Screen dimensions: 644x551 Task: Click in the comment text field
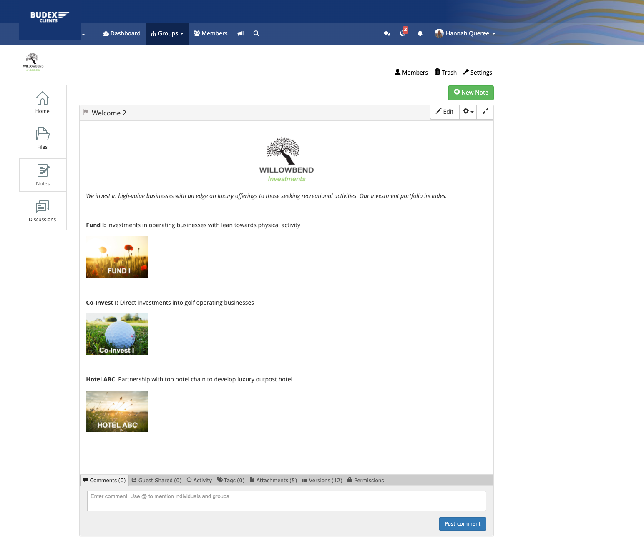[286, 501]
